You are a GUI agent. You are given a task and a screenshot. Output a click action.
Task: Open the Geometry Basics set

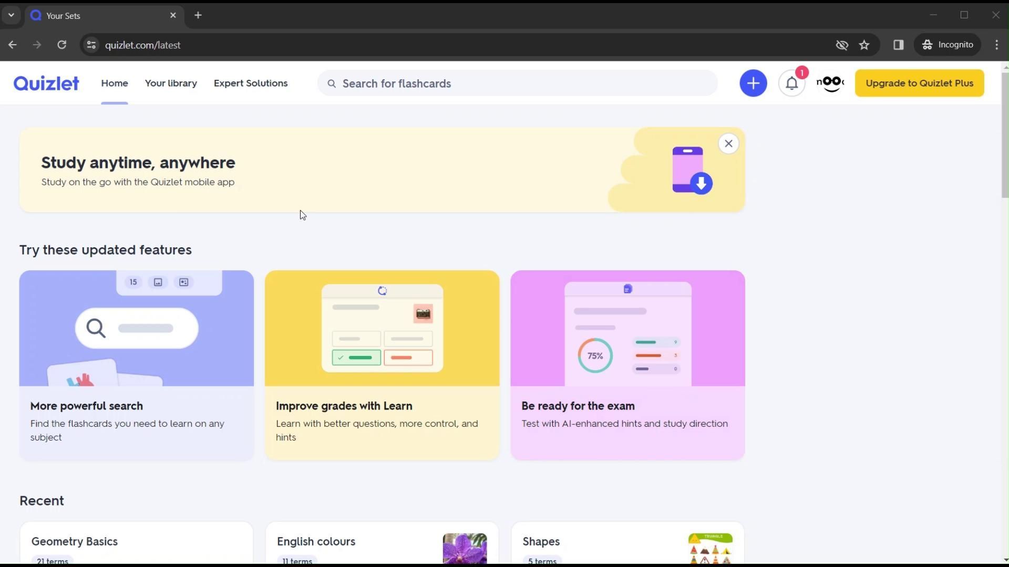[x=75, y=541]
